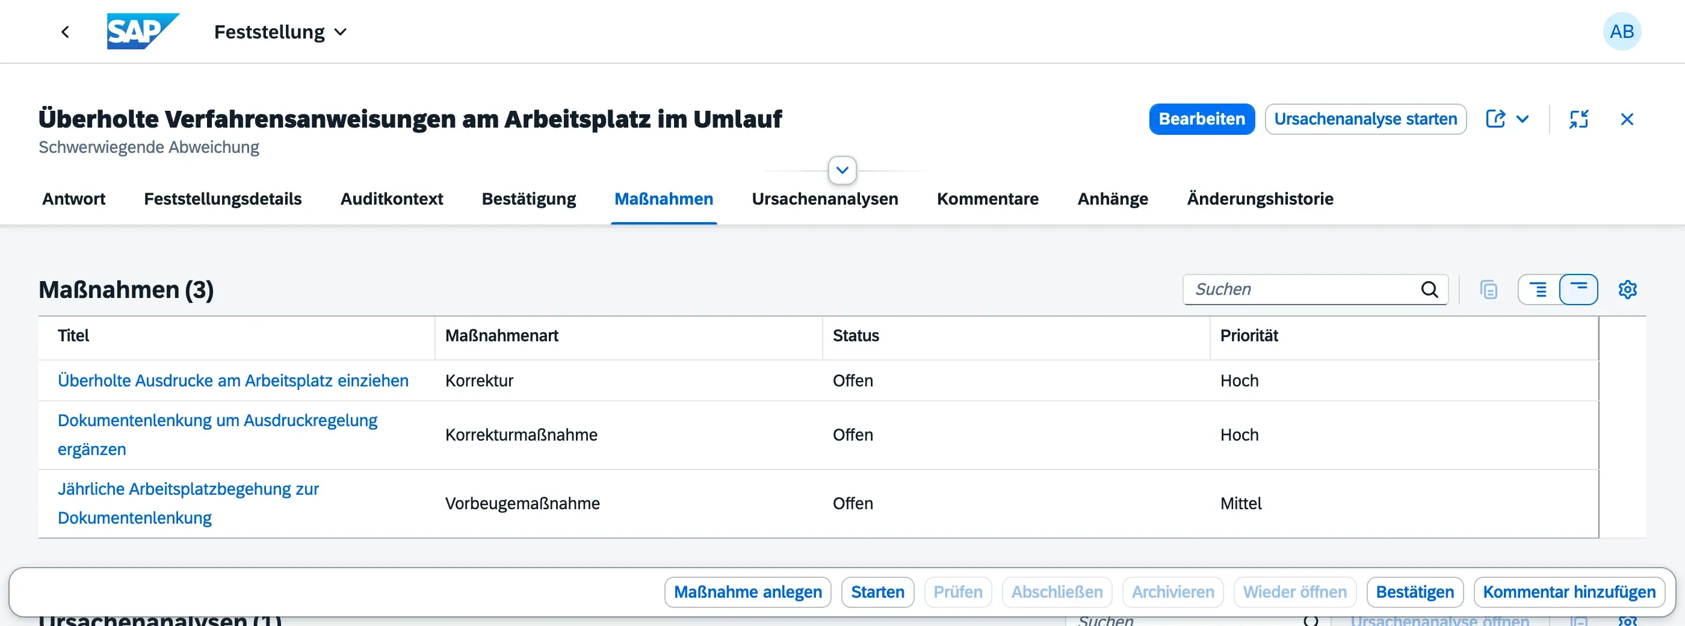Click Ursachenanalyse starten
The width and height of the screenshot is (1685, 626).
(x=1365, y=119)
